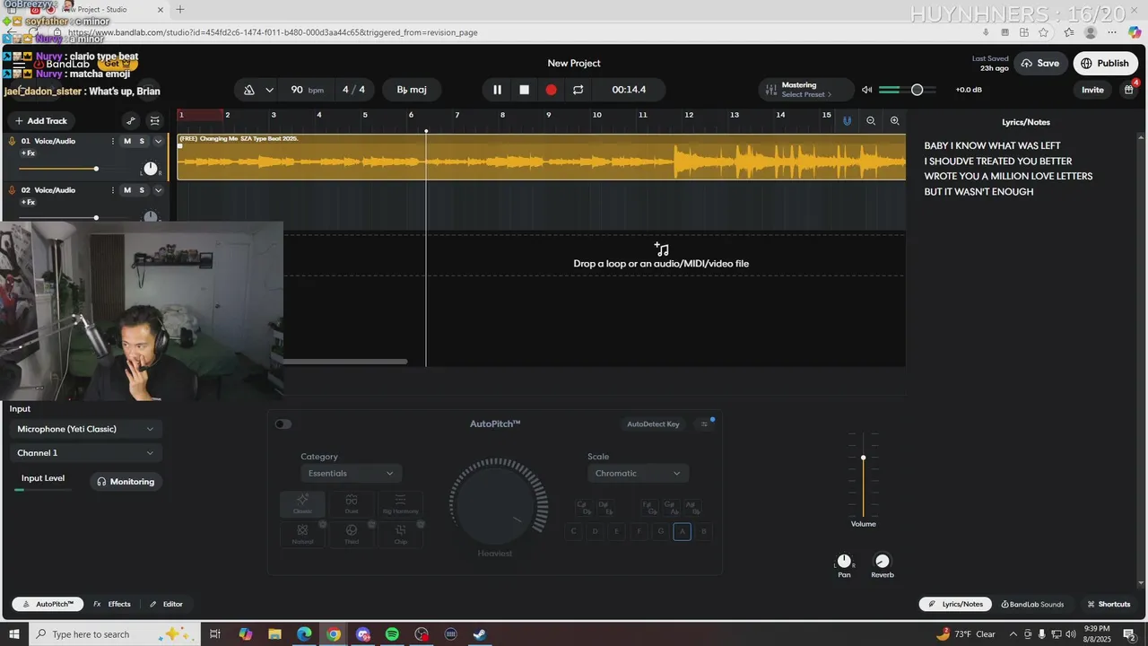Click the Save button

pos(1040,63)
